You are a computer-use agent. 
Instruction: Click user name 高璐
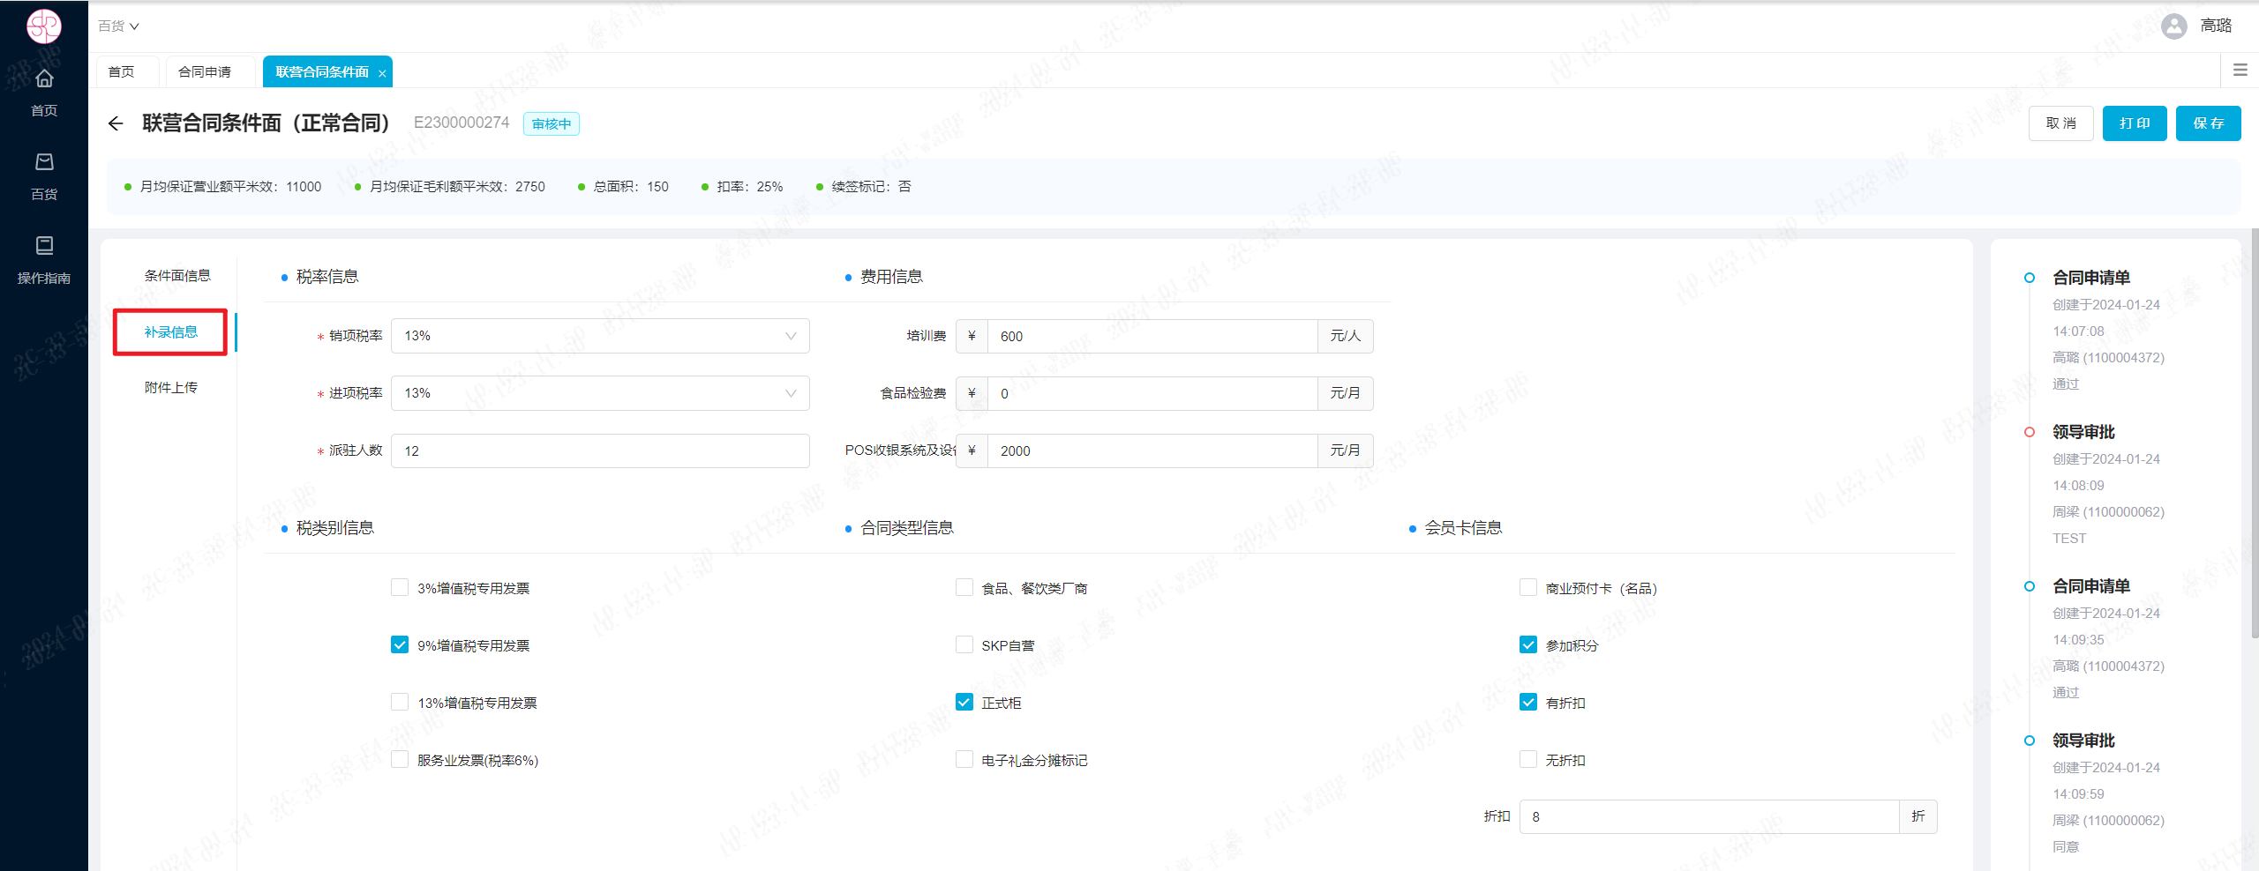click(x=2216, y=26)
